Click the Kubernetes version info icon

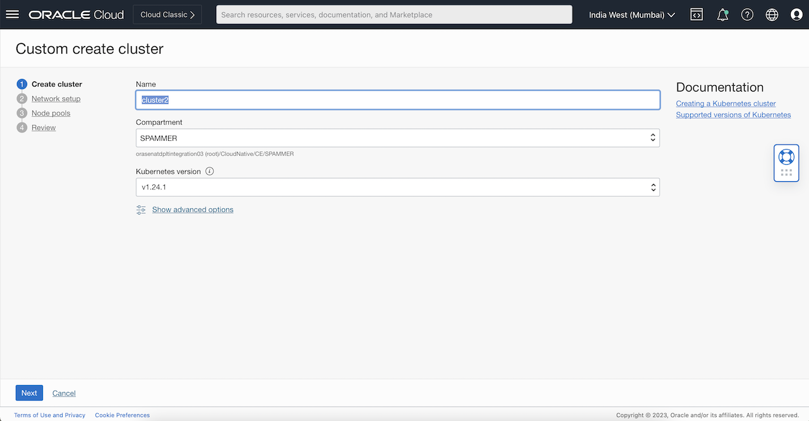click(210, 171)
